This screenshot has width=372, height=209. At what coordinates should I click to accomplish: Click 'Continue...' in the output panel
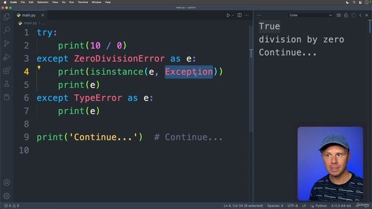click(288, 53)
